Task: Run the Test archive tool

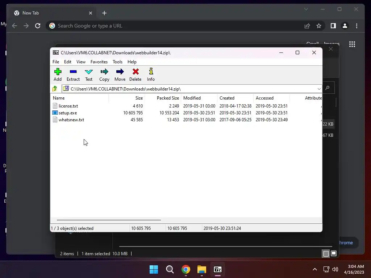Action: (x=89, y=72)
